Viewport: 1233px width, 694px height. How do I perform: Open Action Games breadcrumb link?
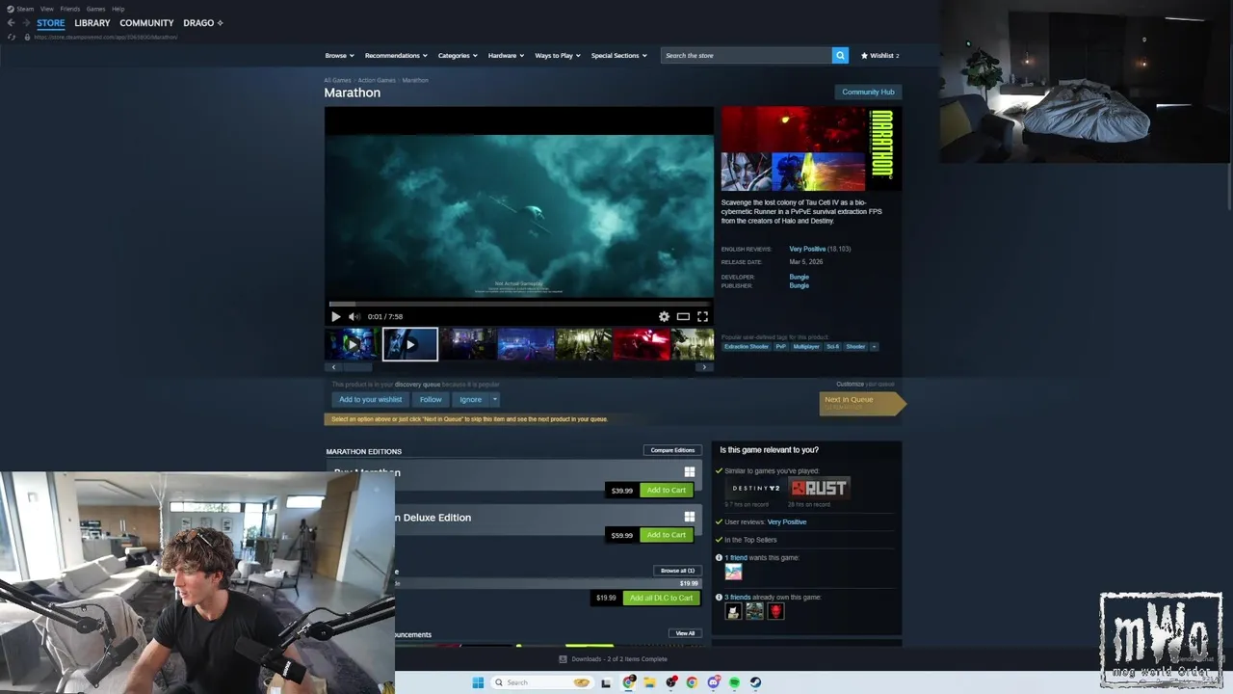377,80
